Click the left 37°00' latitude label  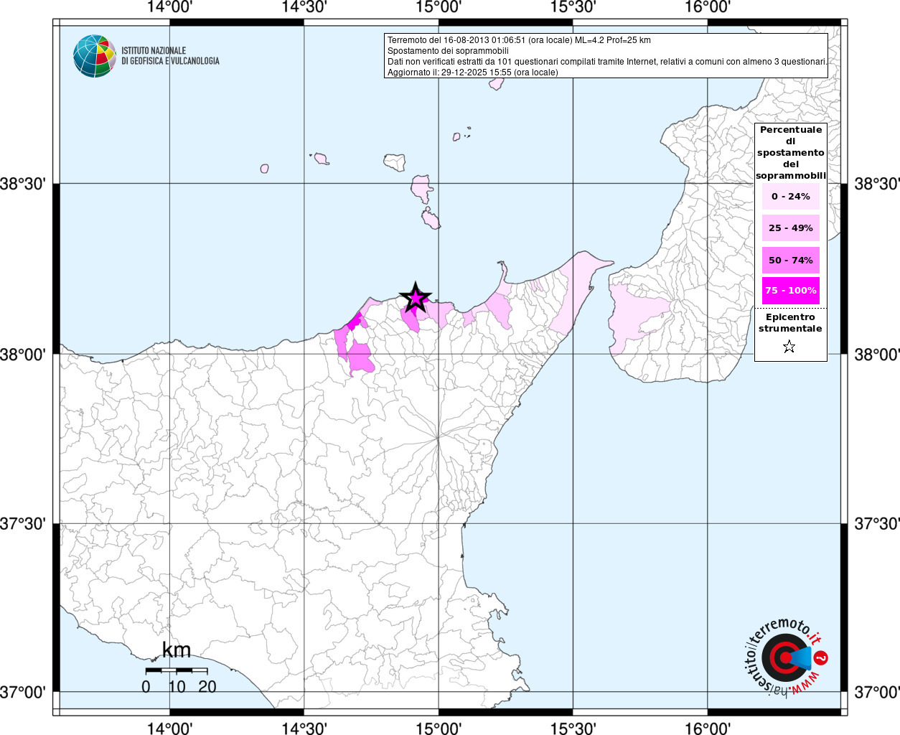point(23,693)
